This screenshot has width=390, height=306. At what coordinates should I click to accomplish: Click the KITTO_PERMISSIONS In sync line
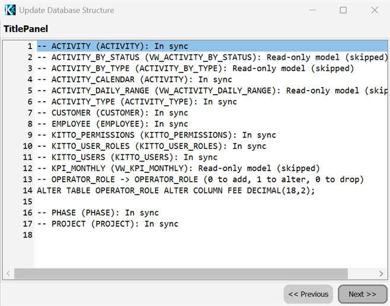click(x=156, y=135)
